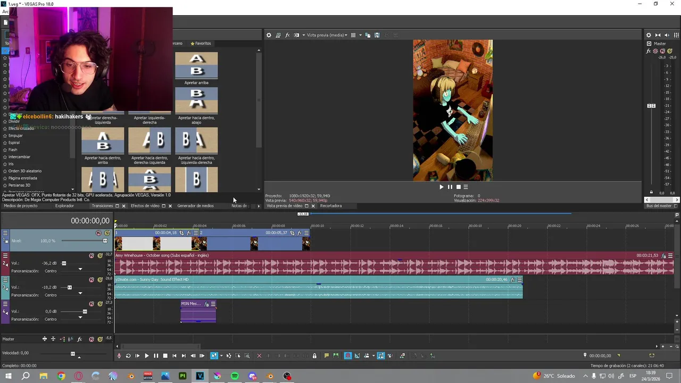The height and width of the screenshot is (383, 681).
Task: Open Google Chrome from Windows taskbar
Action: point(61,376)
